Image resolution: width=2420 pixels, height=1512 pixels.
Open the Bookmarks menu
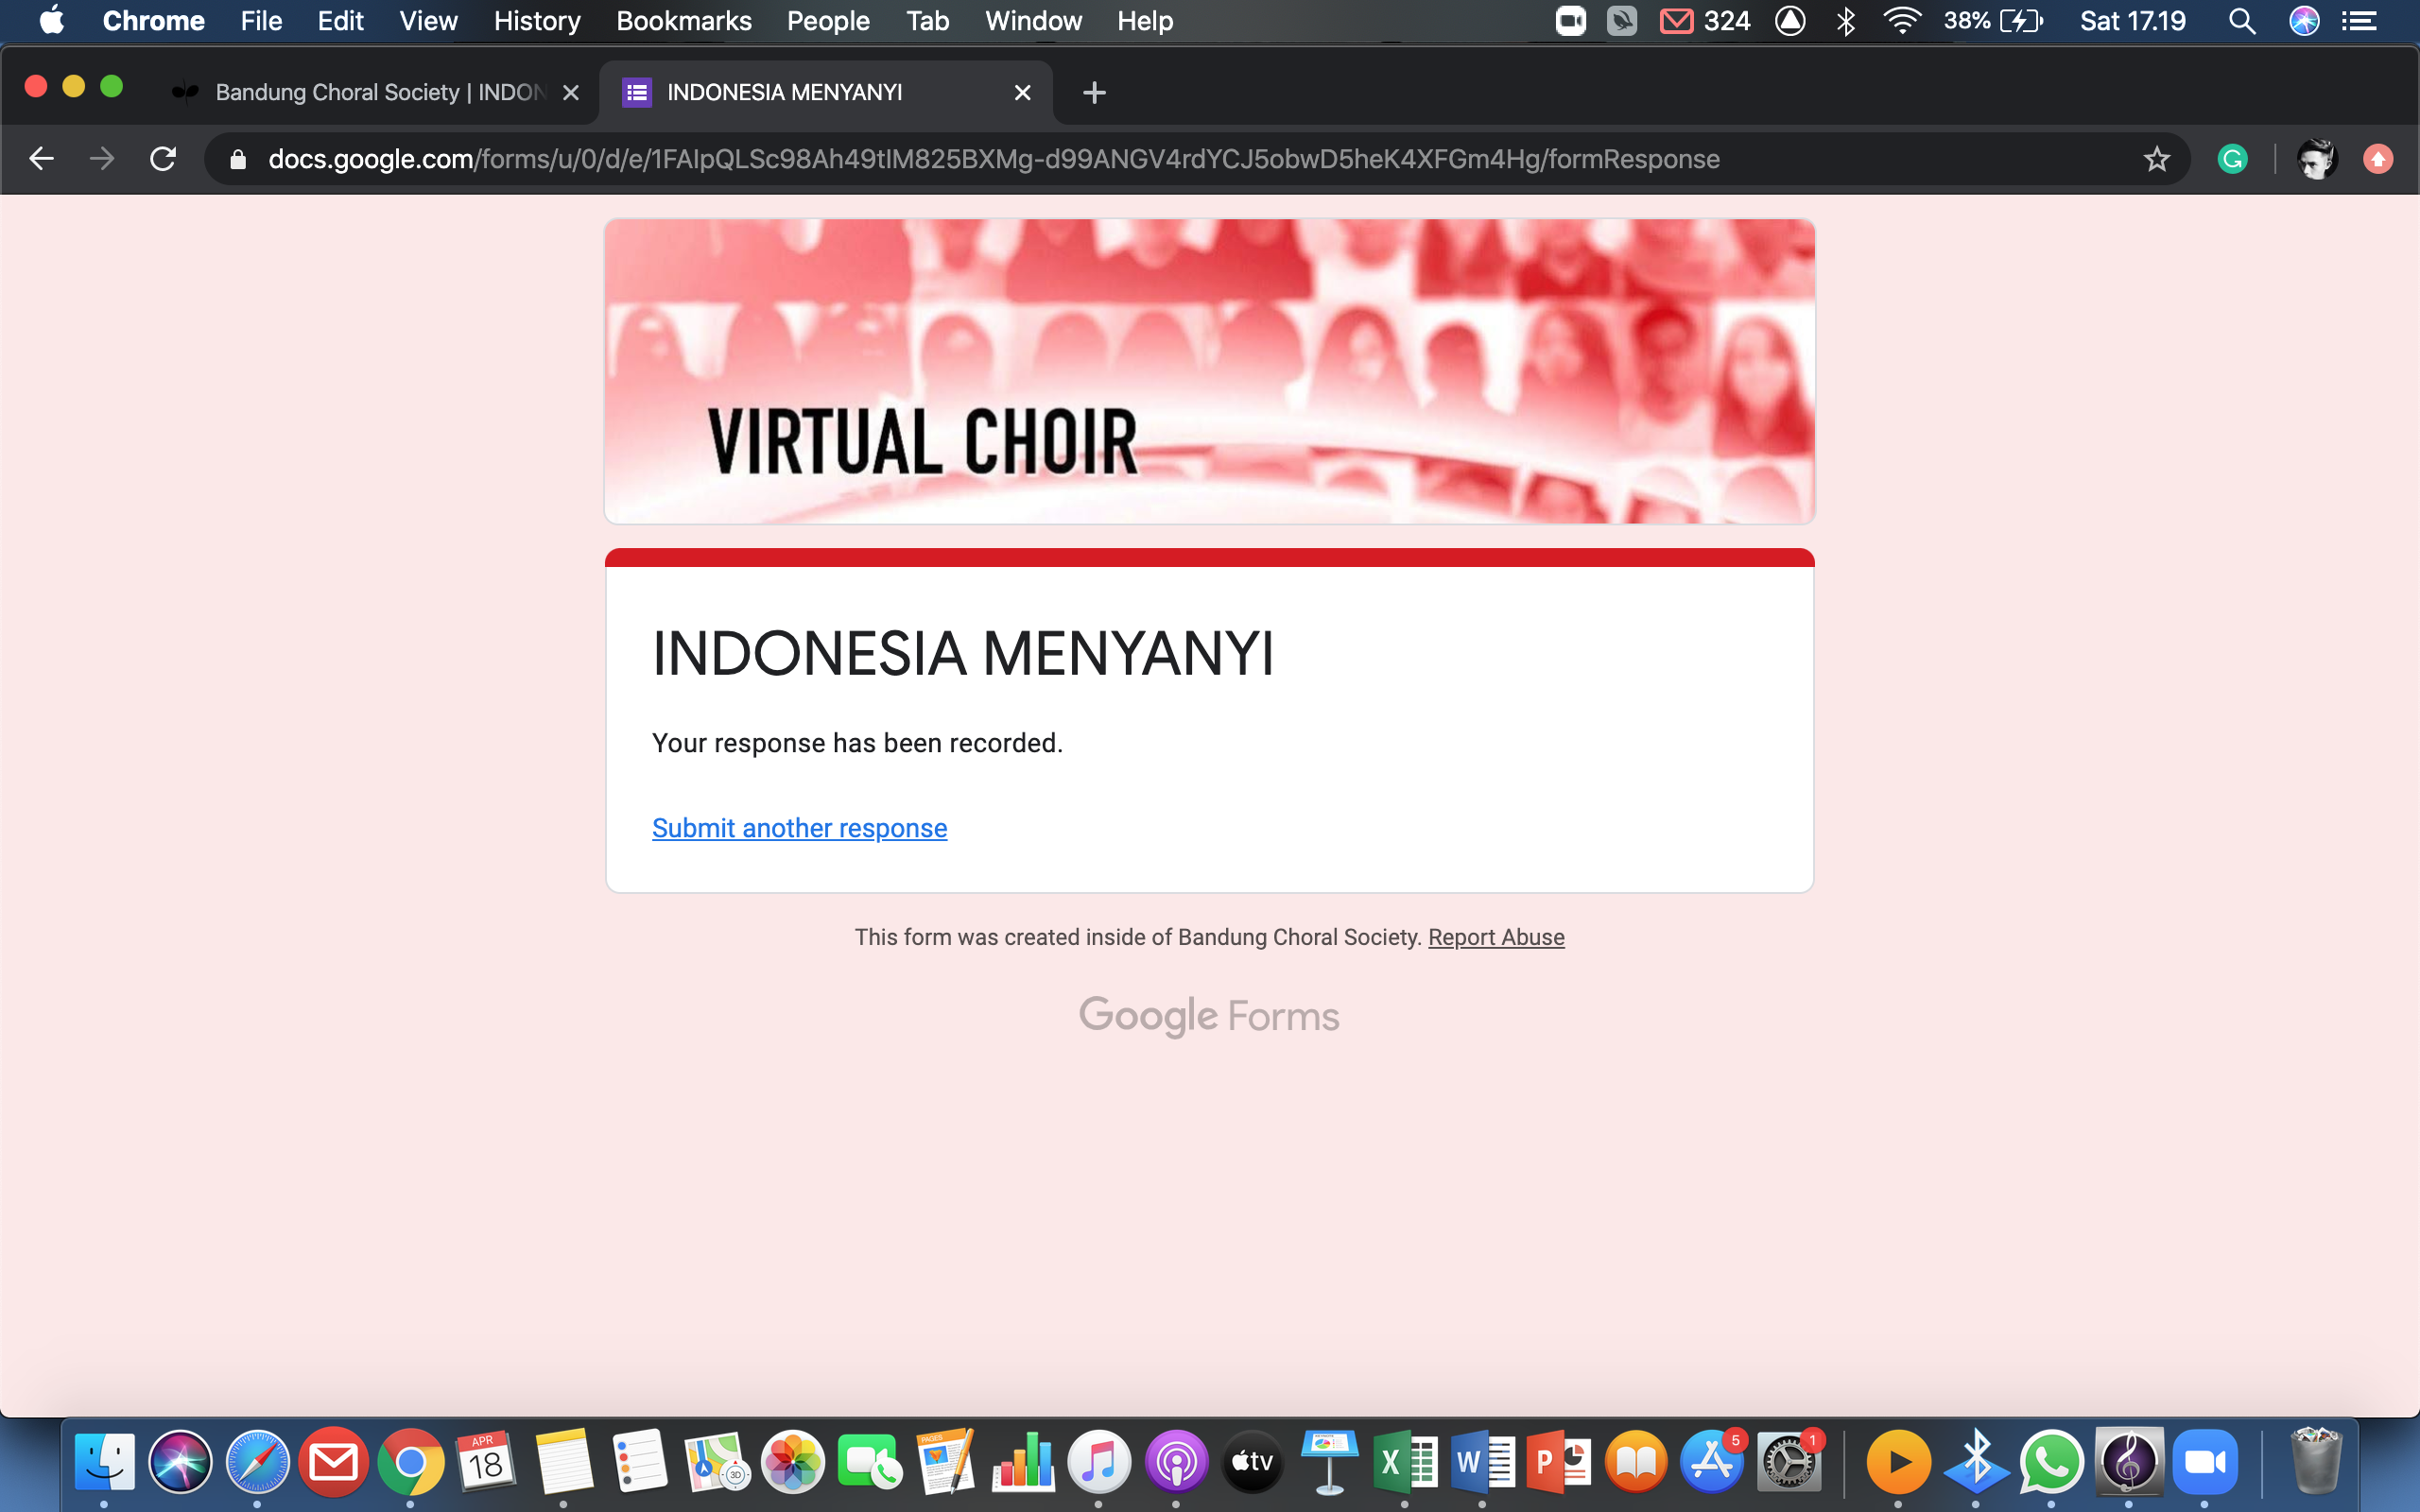[683, 21]
